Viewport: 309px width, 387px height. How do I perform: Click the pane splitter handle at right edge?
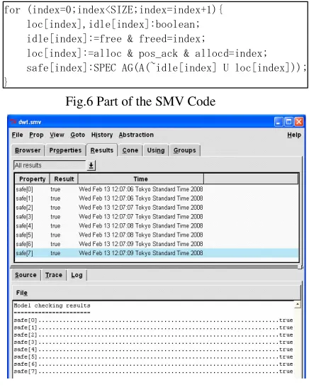[300, 267]
